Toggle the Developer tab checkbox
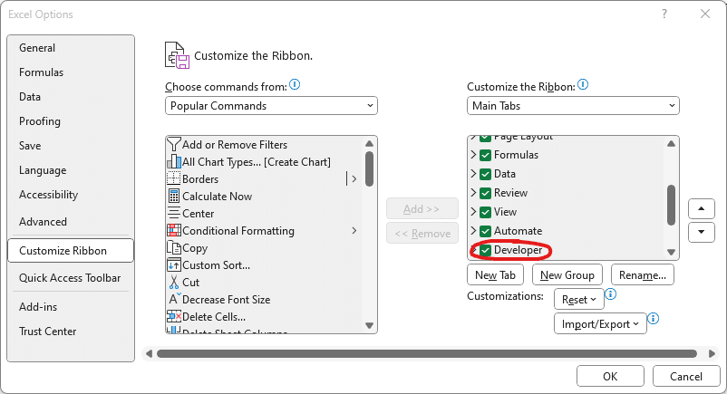 pos(486,250)
